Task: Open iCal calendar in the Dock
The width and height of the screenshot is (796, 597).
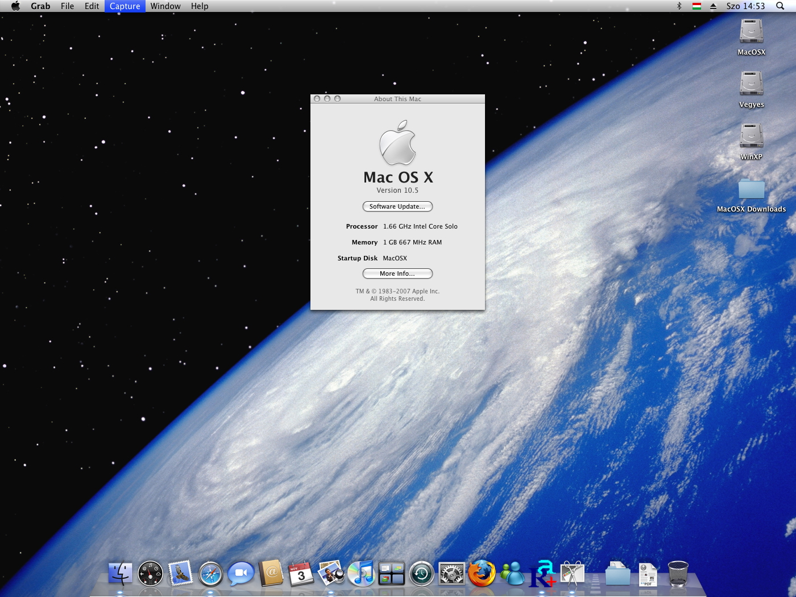Action: tap(301, 573)
